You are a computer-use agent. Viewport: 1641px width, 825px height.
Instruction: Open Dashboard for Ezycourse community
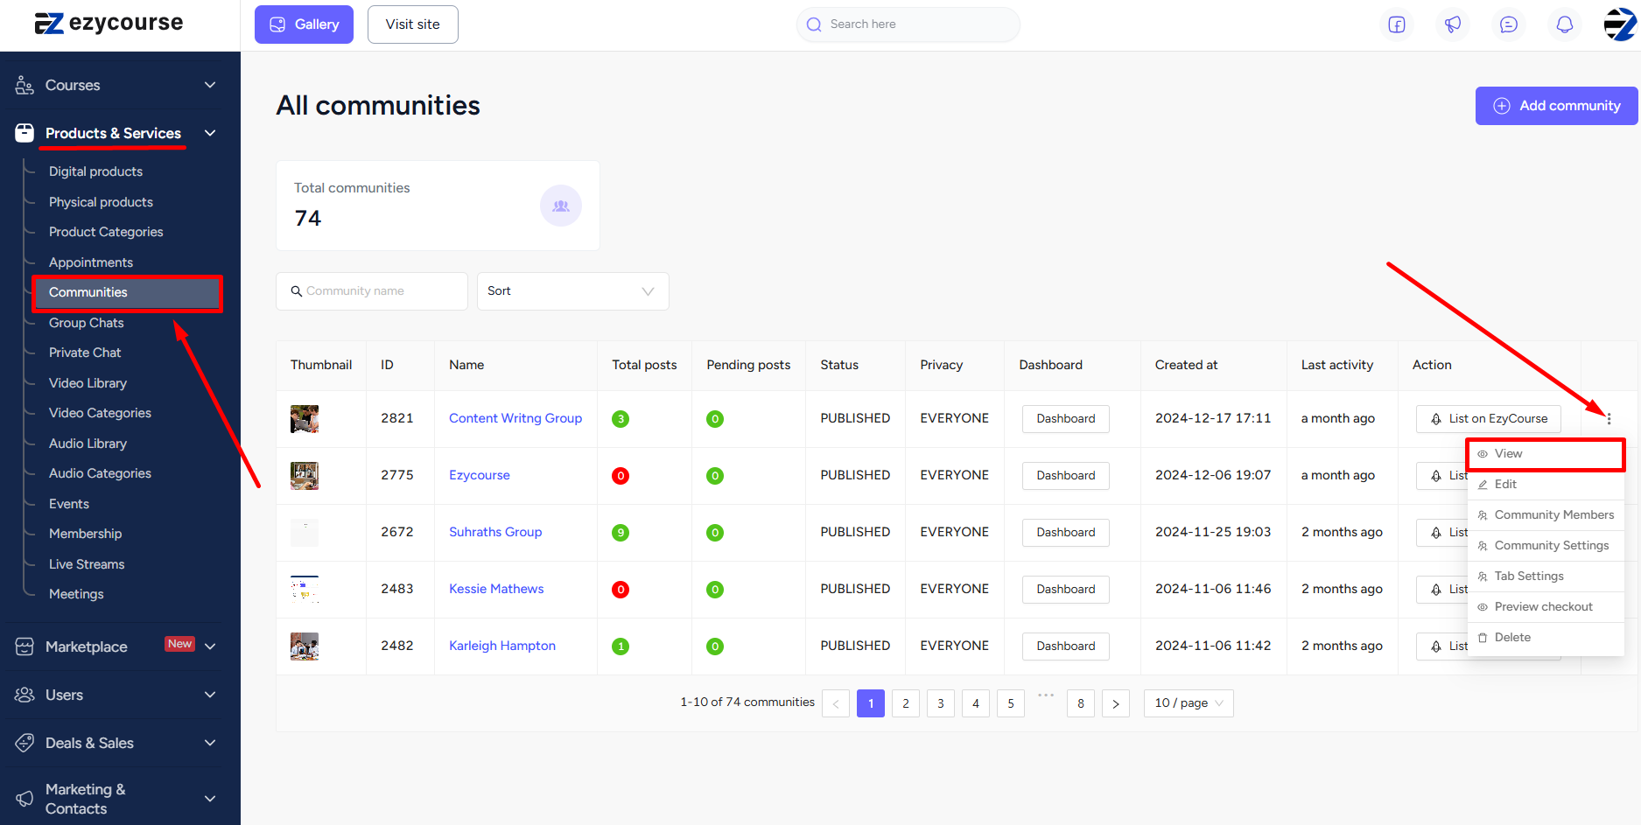[1066, 476]
